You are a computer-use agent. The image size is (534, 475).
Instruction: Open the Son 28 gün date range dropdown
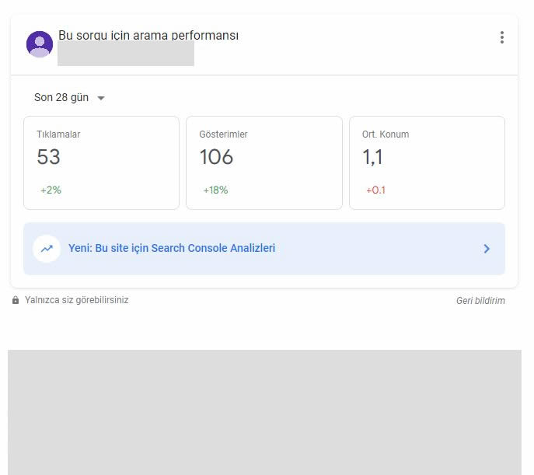tap(69, 98)
